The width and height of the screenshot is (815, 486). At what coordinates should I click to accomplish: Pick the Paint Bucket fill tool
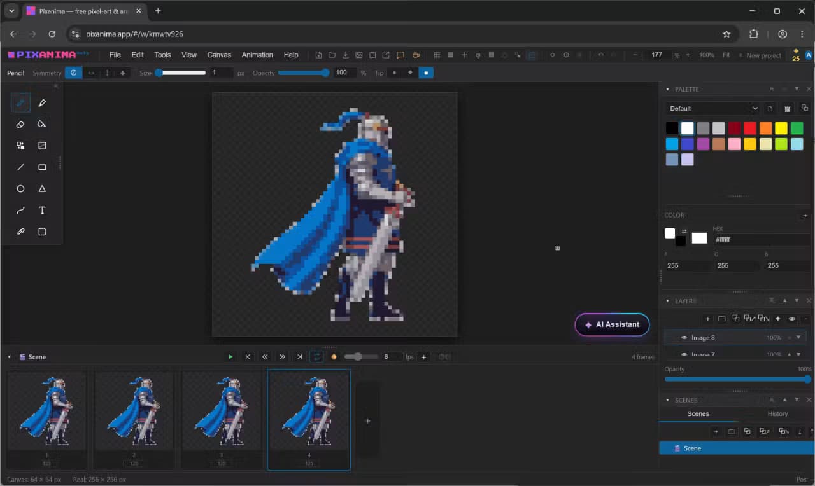pyautogui.click(x=42, y=124)
